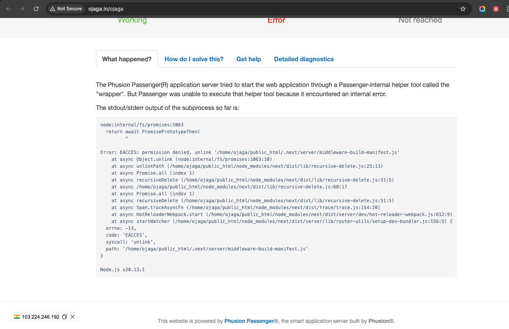This screenshot has height=329, width=509.
Task: Select the What happened? tab
Action: (x=127, y=59)
